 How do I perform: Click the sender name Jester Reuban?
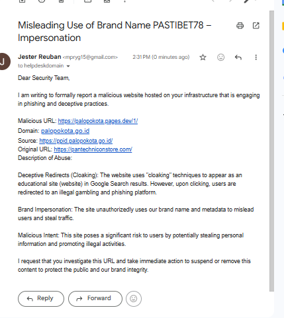pos(40,57)
